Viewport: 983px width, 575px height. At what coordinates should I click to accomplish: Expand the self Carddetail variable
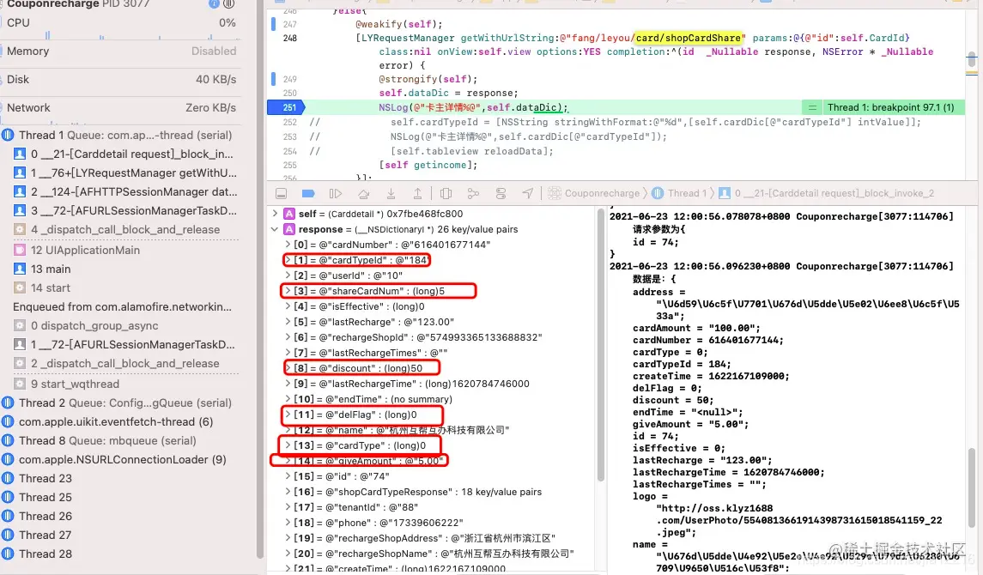tap(275, 214)
